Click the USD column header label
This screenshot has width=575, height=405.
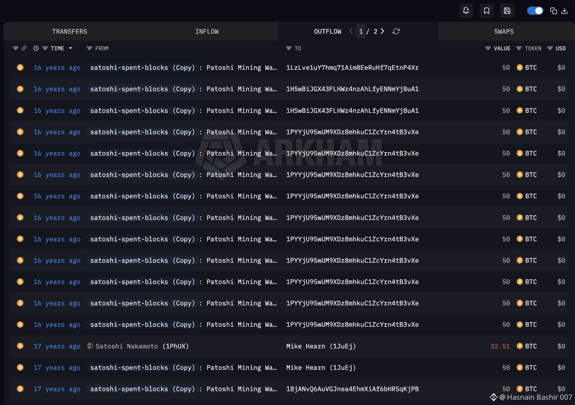(561, 48)
